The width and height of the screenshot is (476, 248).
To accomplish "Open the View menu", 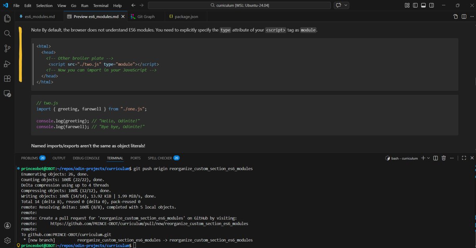I will [61, 6].
